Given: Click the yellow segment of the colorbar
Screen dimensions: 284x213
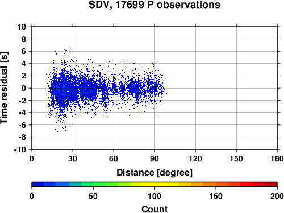Looking at the screenshot, I should [x=154, y=185].
